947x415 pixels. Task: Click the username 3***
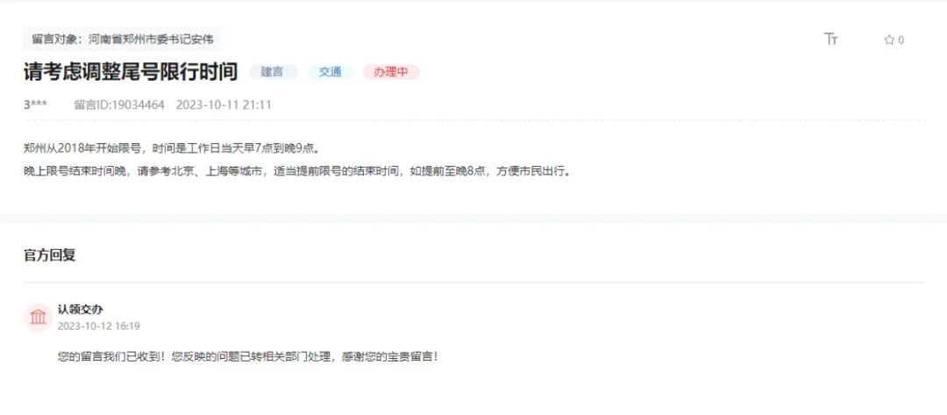coord(35,105)
